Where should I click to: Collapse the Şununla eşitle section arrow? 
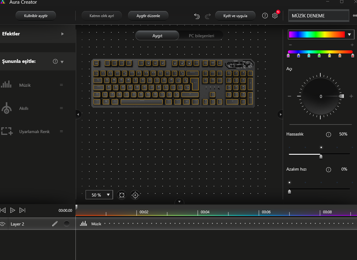[x=62, y=62]
